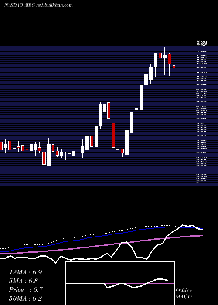The image size is (218, 305).
Task: Click the Price : 6.7 value
Action: (26, 290)
